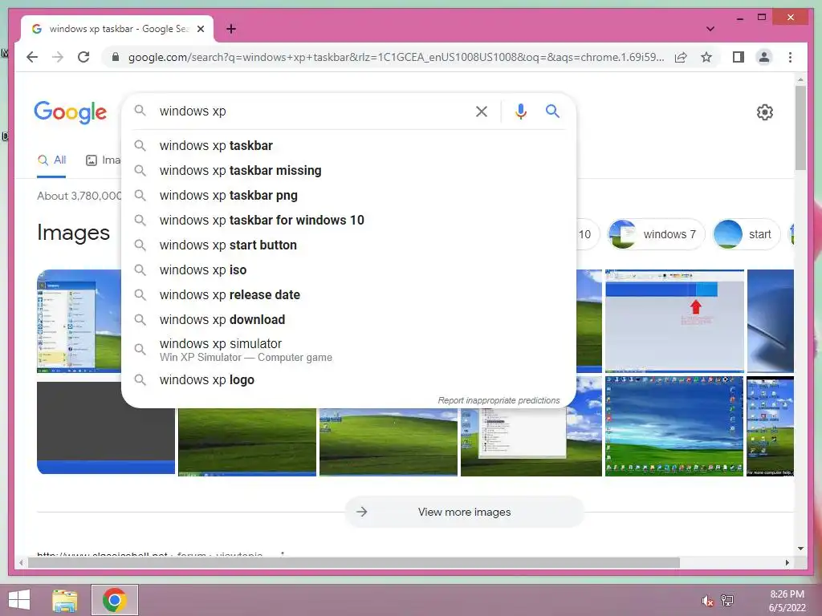The height and width of the screenshot is (616, 822).
Task: Open Bliss thumbnail with dialog window
Action: tap(531, 442)
